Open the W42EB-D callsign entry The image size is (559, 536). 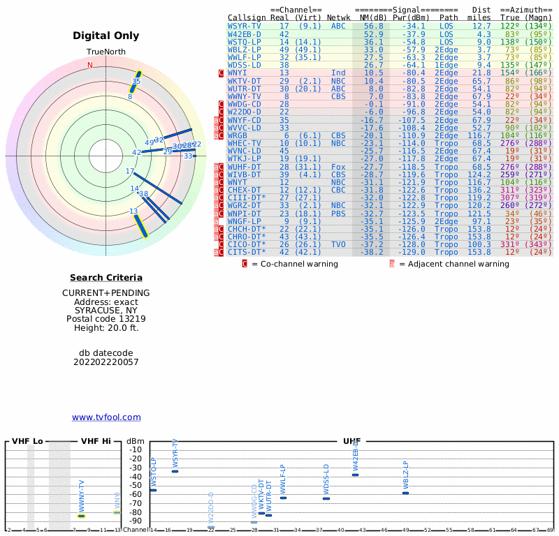pyautogui.click(x=245, y=33)
